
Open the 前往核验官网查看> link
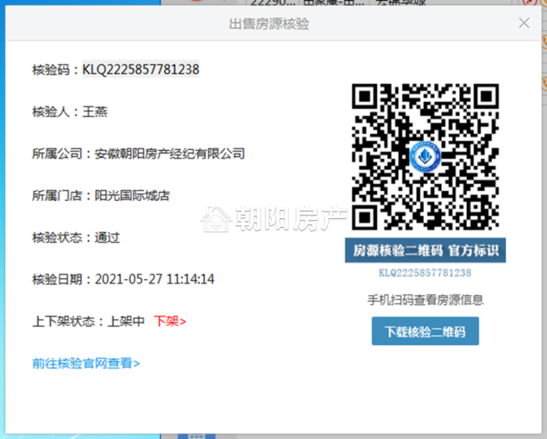pos(86,363)
